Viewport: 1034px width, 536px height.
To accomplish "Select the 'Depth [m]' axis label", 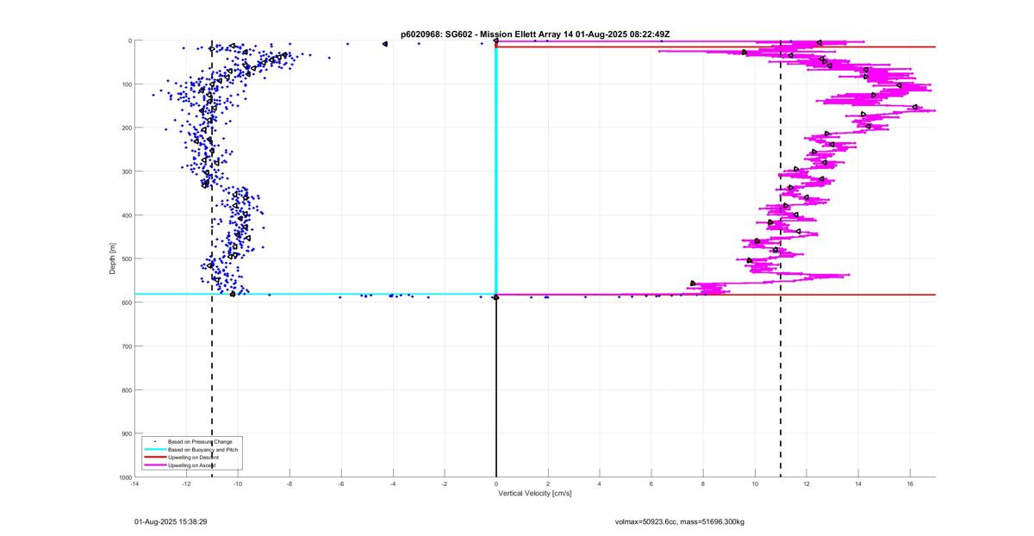I will point(113,259).
